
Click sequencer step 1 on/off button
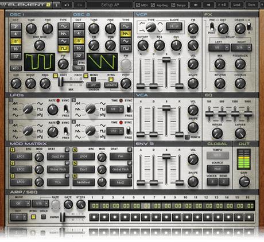[x=94, y=217]
